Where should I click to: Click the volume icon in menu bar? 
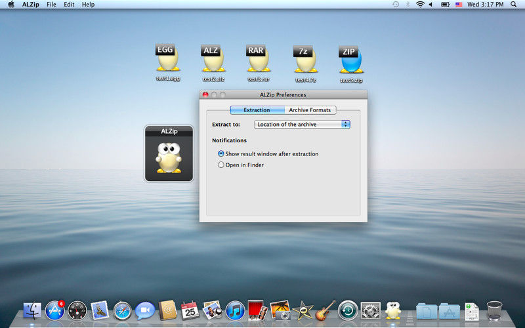coord(431,5)
